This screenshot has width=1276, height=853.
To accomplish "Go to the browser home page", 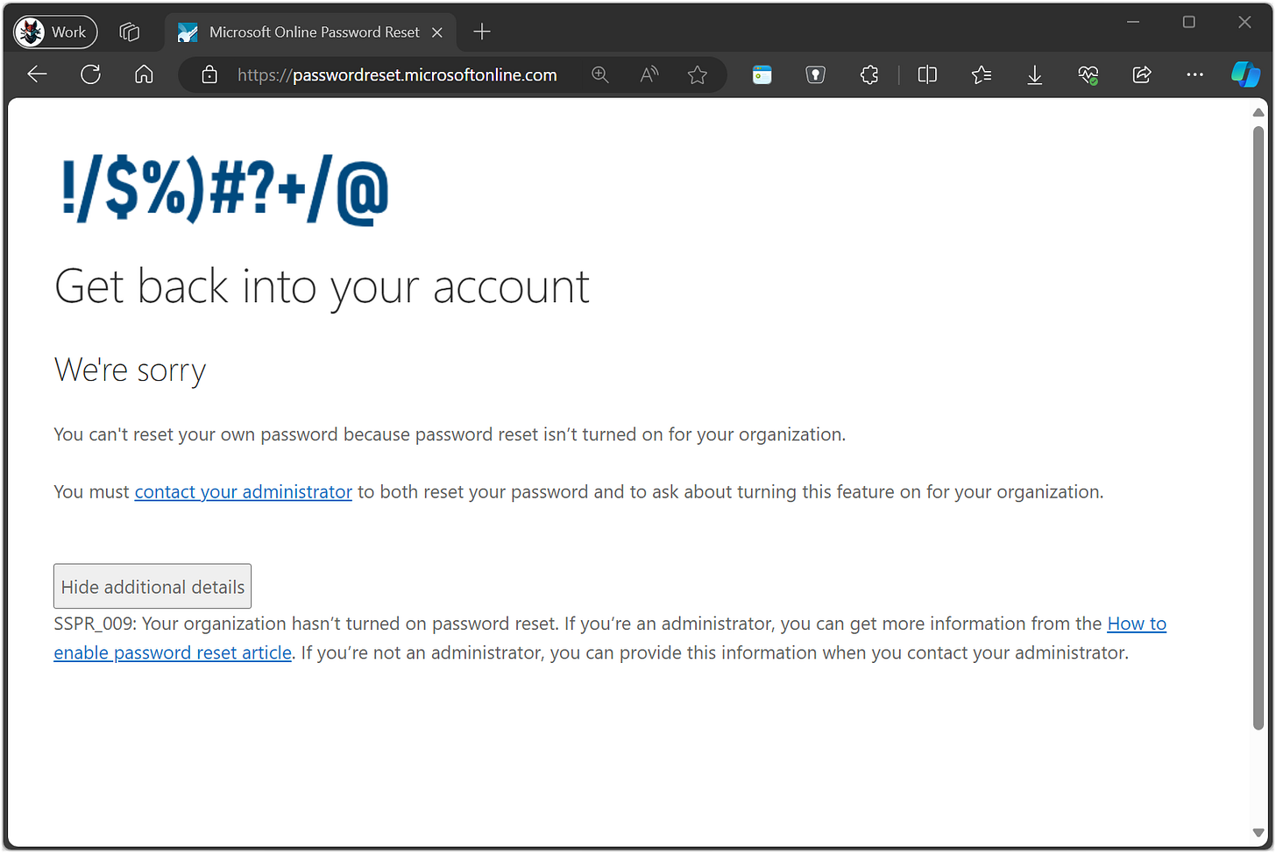I will [x=144, y=74].
